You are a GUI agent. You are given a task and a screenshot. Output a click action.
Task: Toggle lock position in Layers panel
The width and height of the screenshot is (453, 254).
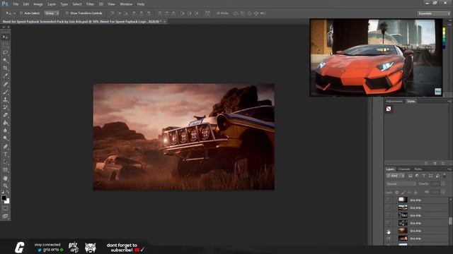(x=409, y=192)
